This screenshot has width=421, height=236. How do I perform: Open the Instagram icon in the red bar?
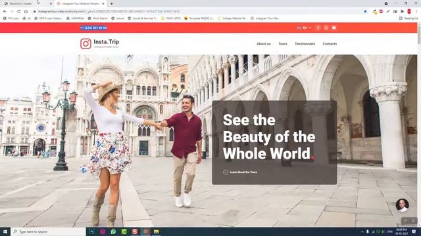coord(326,28)
